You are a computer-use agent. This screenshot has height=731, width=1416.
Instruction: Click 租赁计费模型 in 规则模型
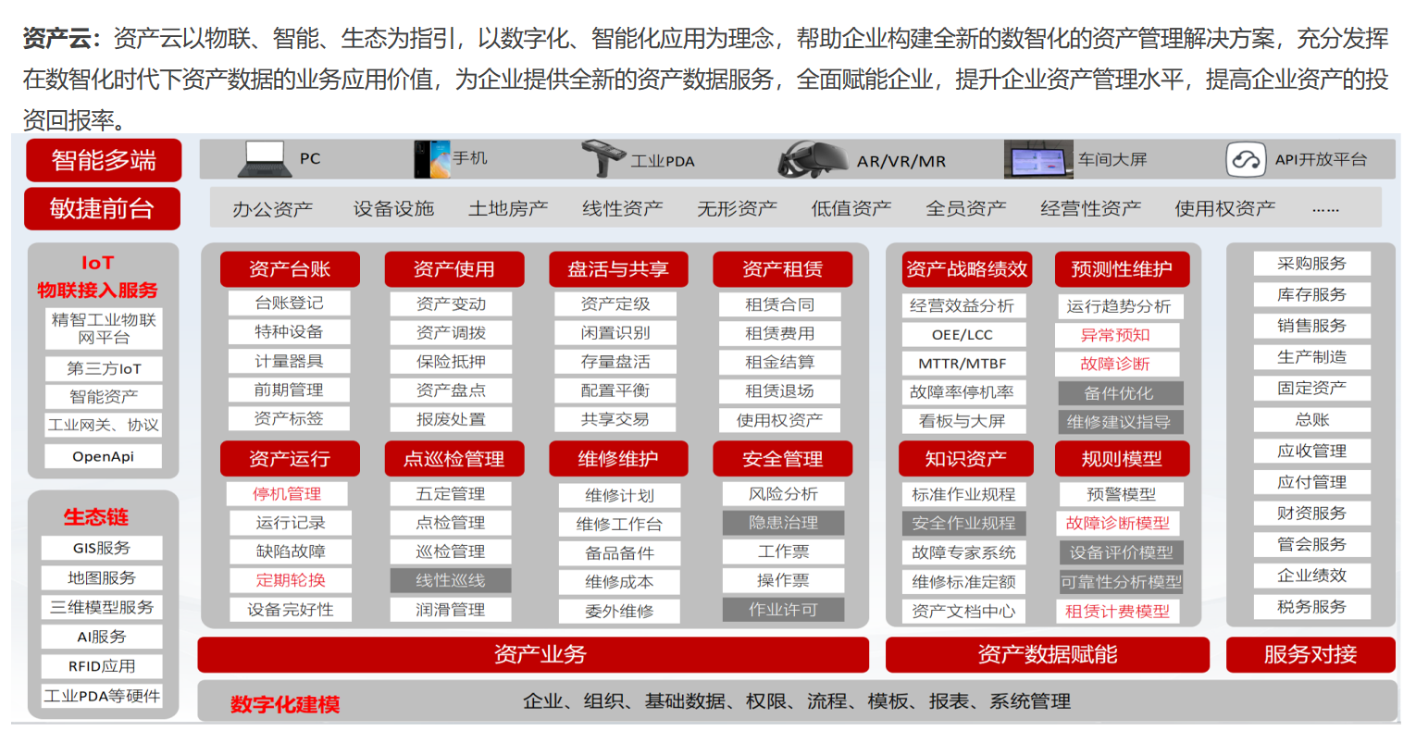click(x=1117, y=611)
